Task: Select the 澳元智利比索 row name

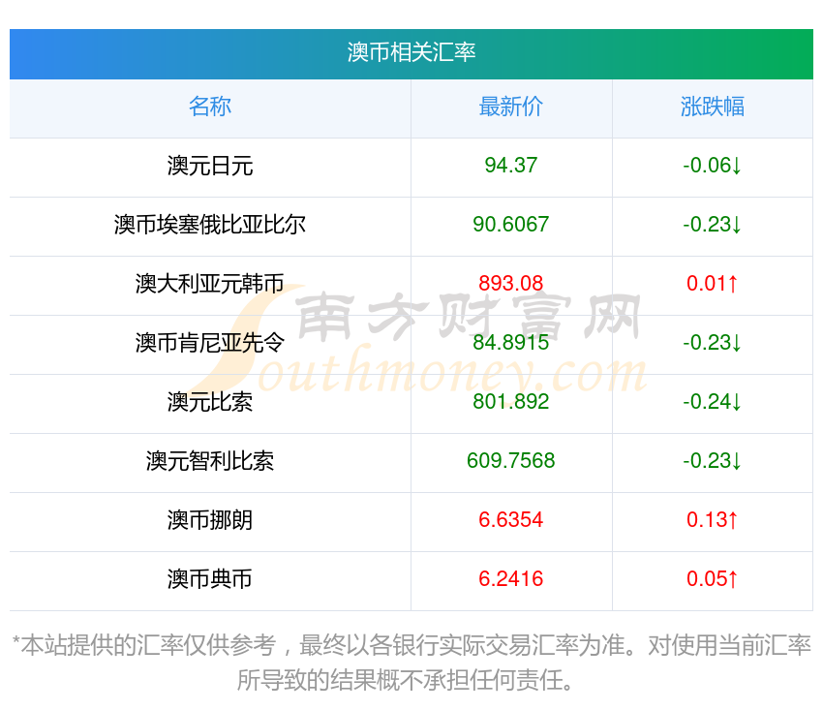Action: 210,461
